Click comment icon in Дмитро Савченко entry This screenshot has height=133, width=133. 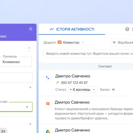48,104
